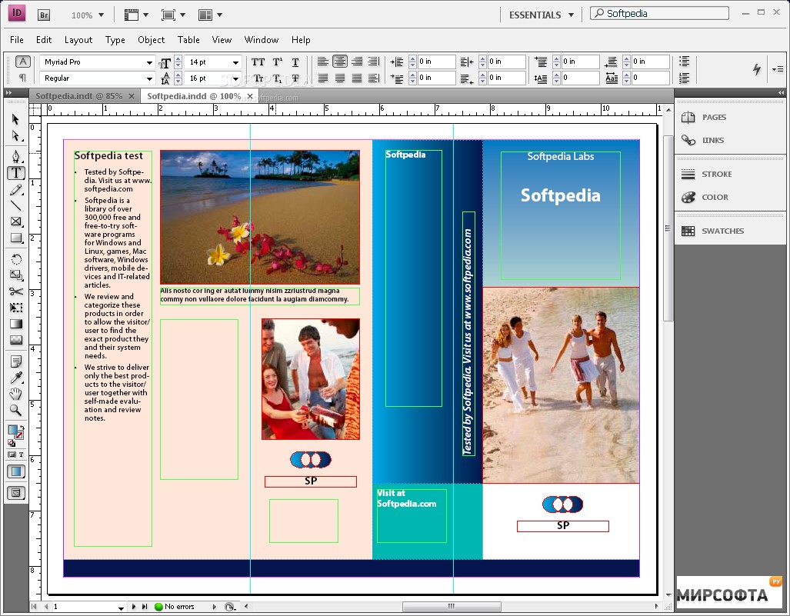Close the Softpedia.indd document tab

click(250, 96)
